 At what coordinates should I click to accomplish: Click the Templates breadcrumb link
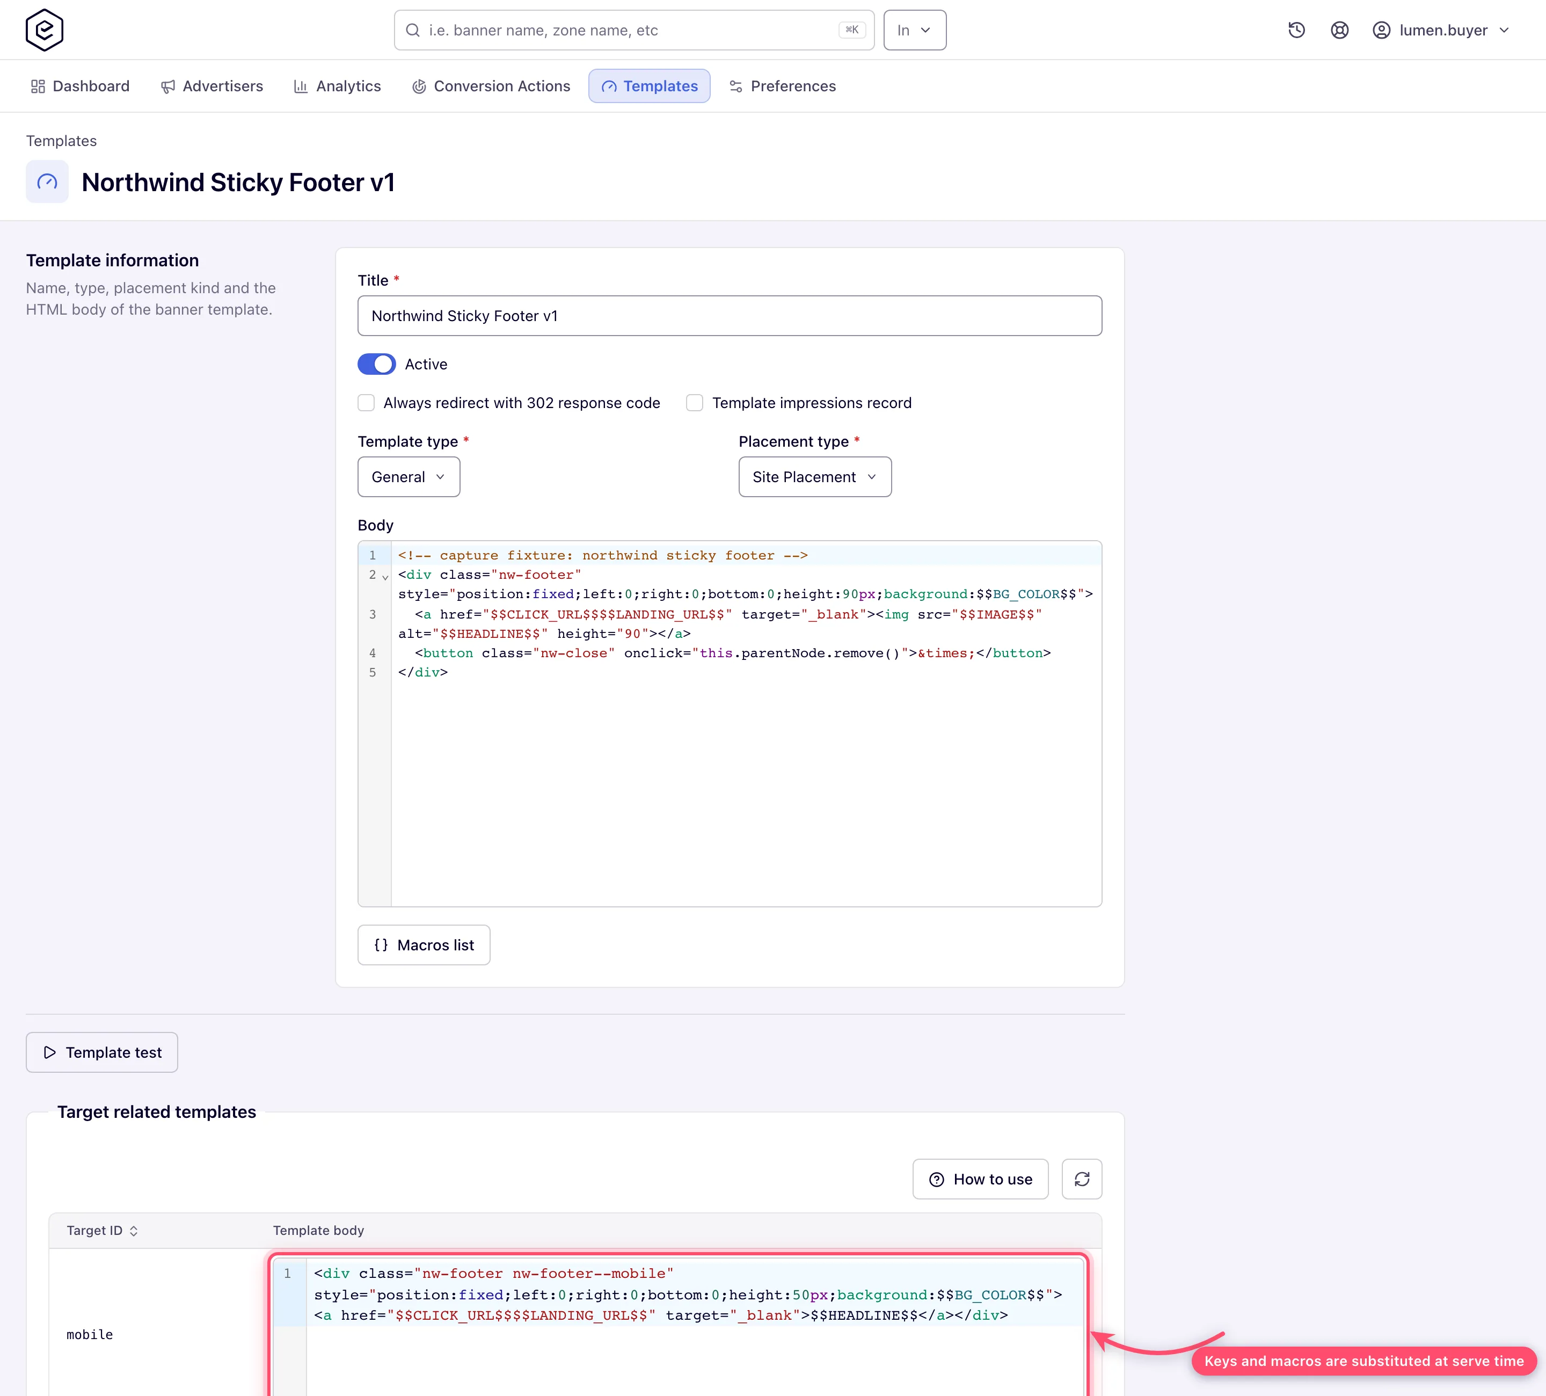click(61, 141)
